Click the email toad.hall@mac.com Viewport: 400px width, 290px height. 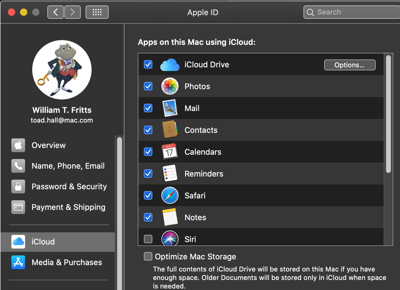[x=62, y=120]
